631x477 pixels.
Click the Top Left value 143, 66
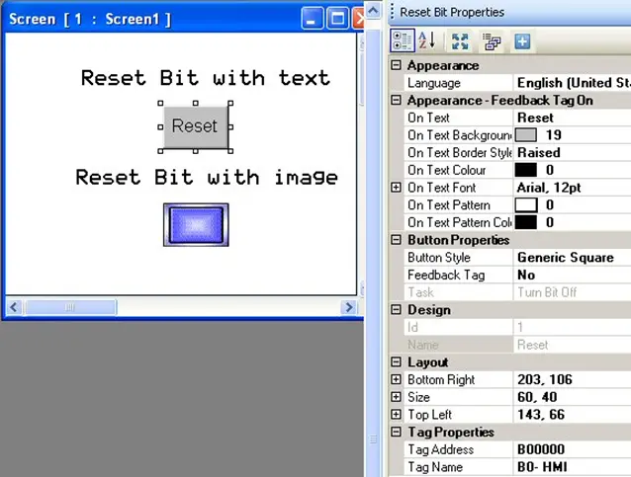(x=573, y=415)
